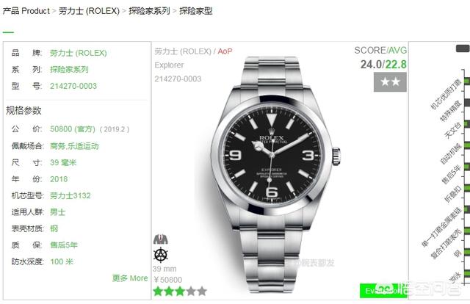Image resolution: width=470 pixels, height=304 pixels.
Task: Click model number 214270-0003 link
Action: click(73, 86)
